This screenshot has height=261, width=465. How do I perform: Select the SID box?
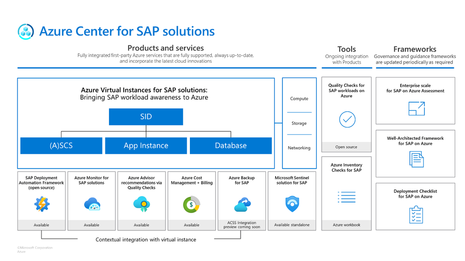146,117
